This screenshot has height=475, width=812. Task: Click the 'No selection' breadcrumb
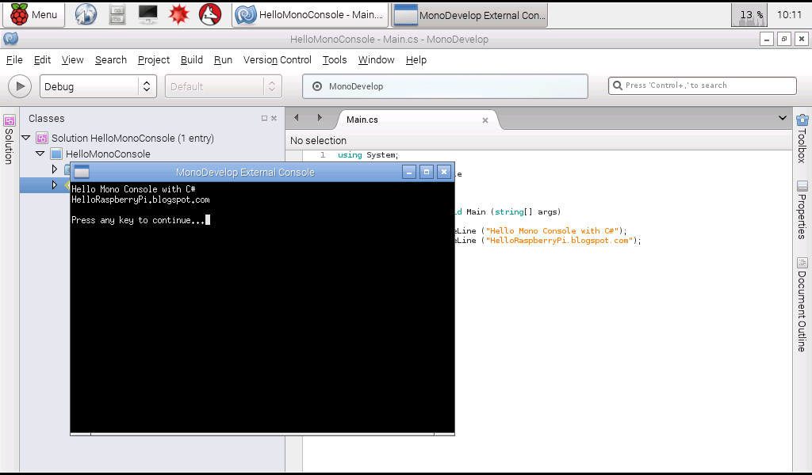point(318,141)
